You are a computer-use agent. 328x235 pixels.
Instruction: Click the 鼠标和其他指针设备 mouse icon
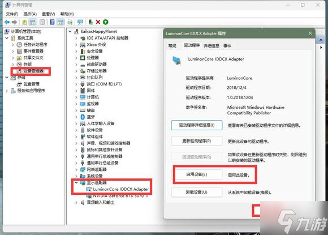pos(83,149)
